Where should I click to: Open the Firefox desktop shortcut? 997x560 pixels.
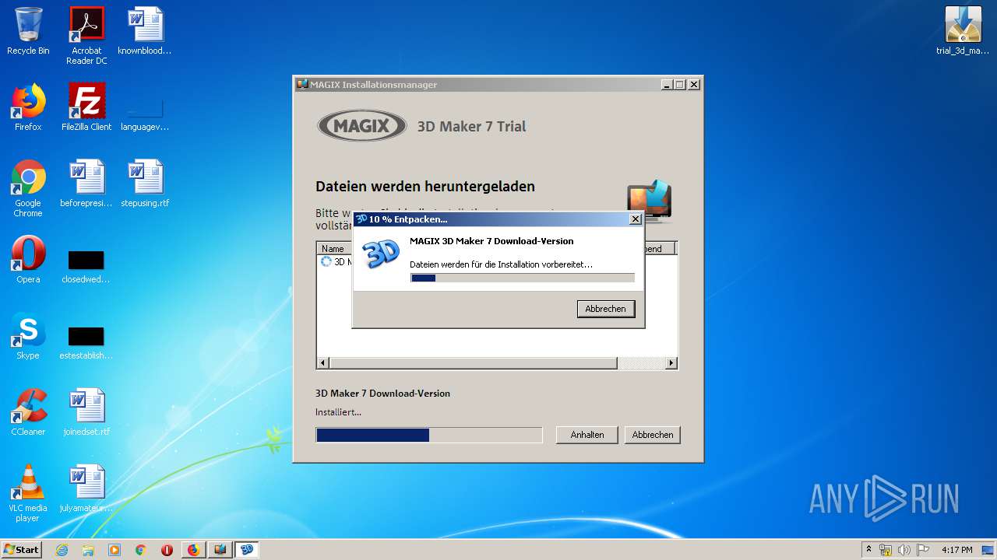[x=28, y=107]
